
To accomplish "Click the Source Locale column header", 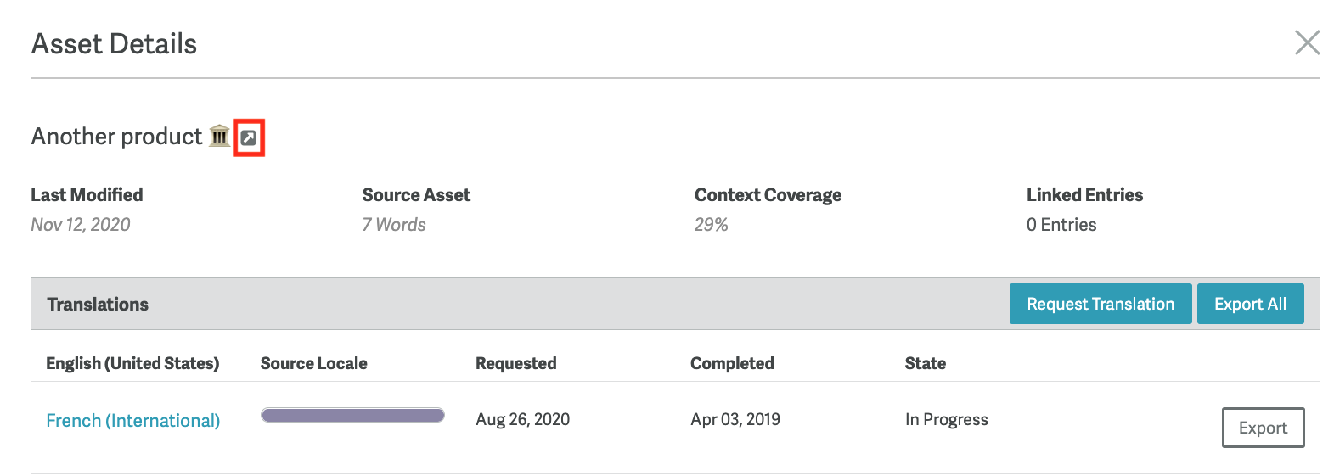I will (313, 363).
